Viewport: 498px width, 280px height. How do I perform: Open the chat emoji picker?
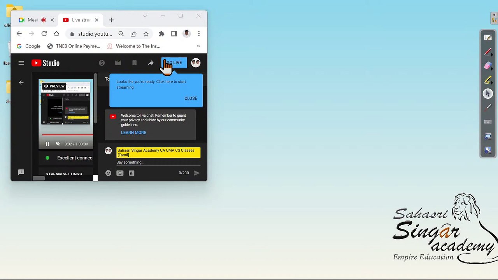click(x=108, y=173)
